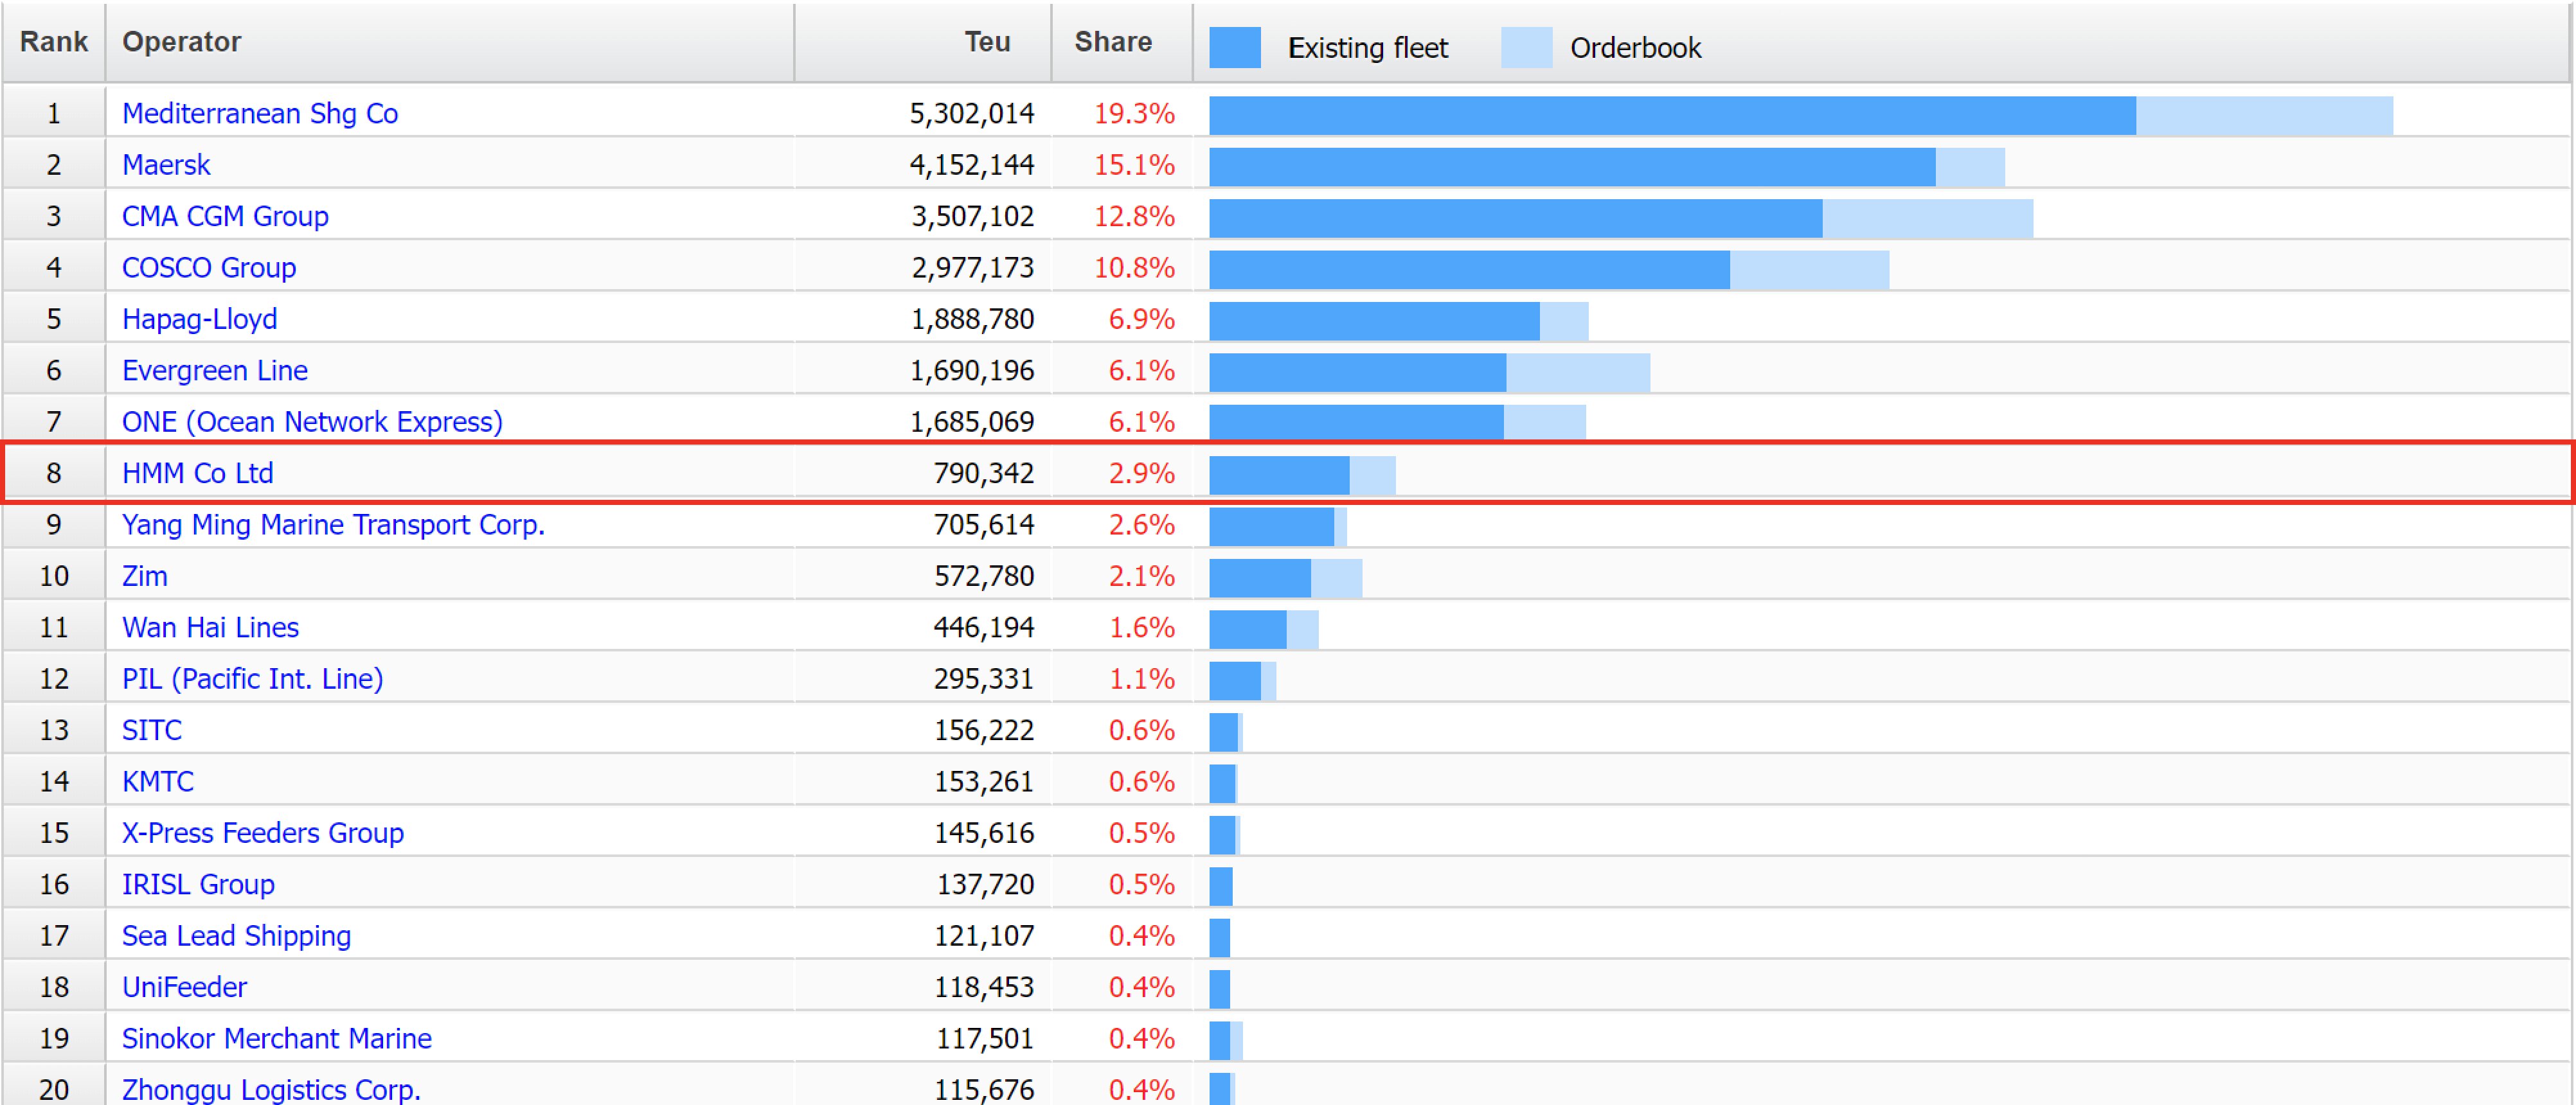Click the Teu value 4,152,144

pos(972,165)
